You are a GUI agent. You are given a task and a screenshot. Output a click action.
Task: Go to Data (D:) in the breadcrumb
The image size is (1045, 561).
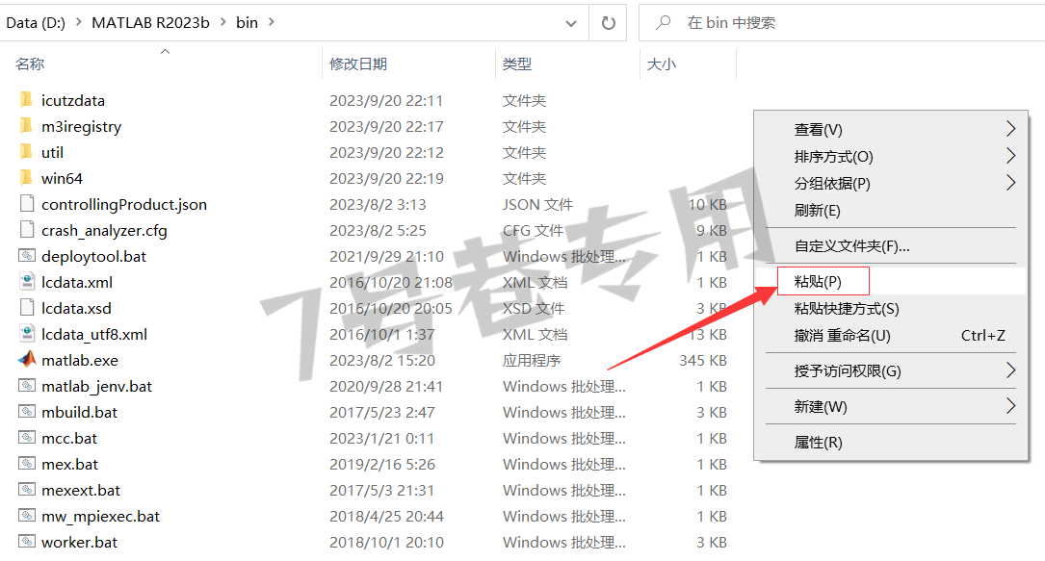(x=36, y=23)
